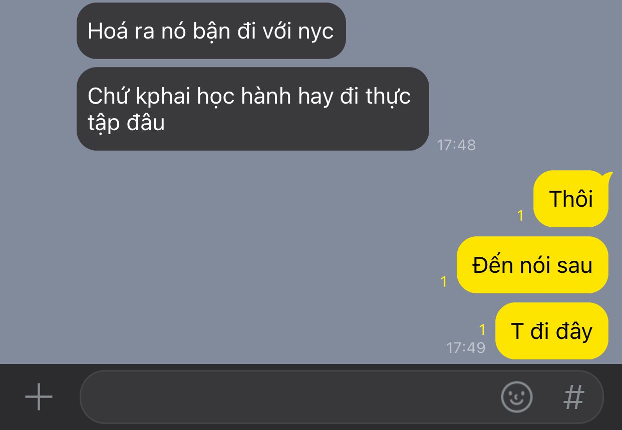Tap the 'T đi đây' message bubble

pyautogui.click(x=551, y=331)
